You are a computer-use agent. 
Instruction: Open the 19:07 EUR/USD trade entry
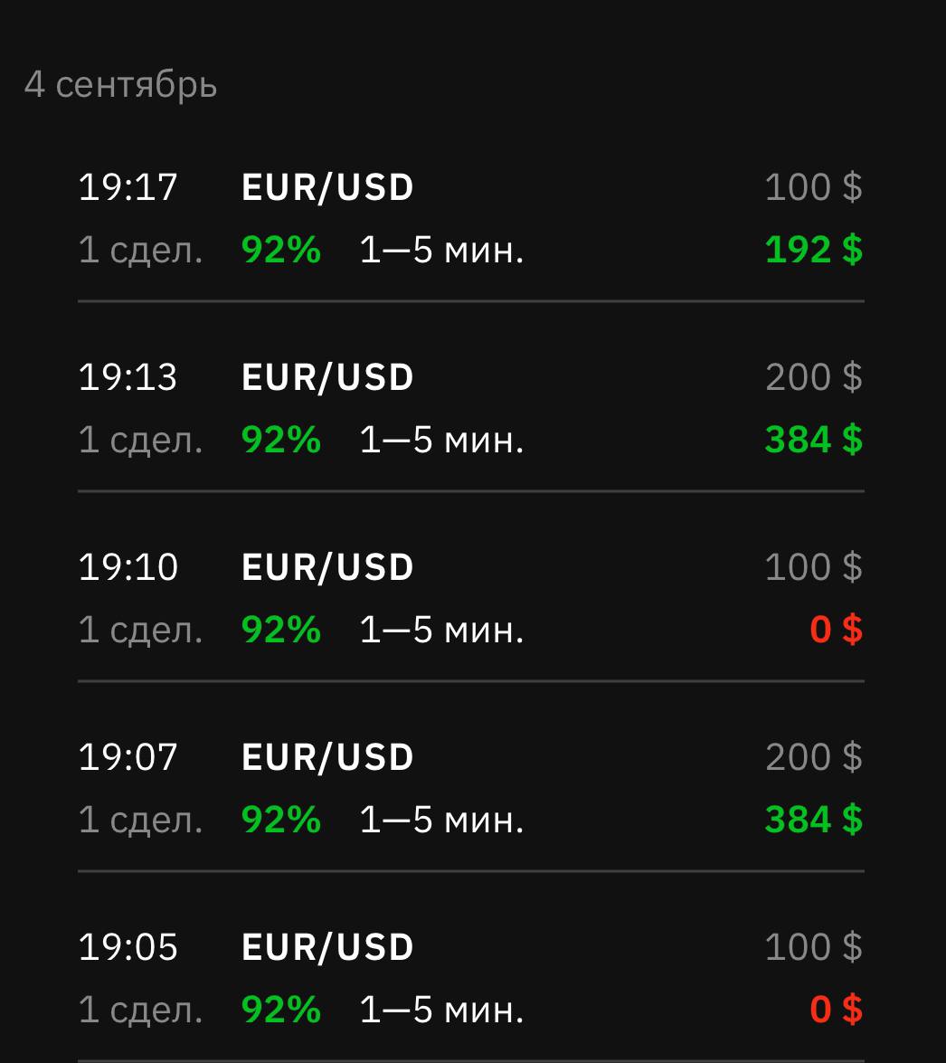(327, 758)
